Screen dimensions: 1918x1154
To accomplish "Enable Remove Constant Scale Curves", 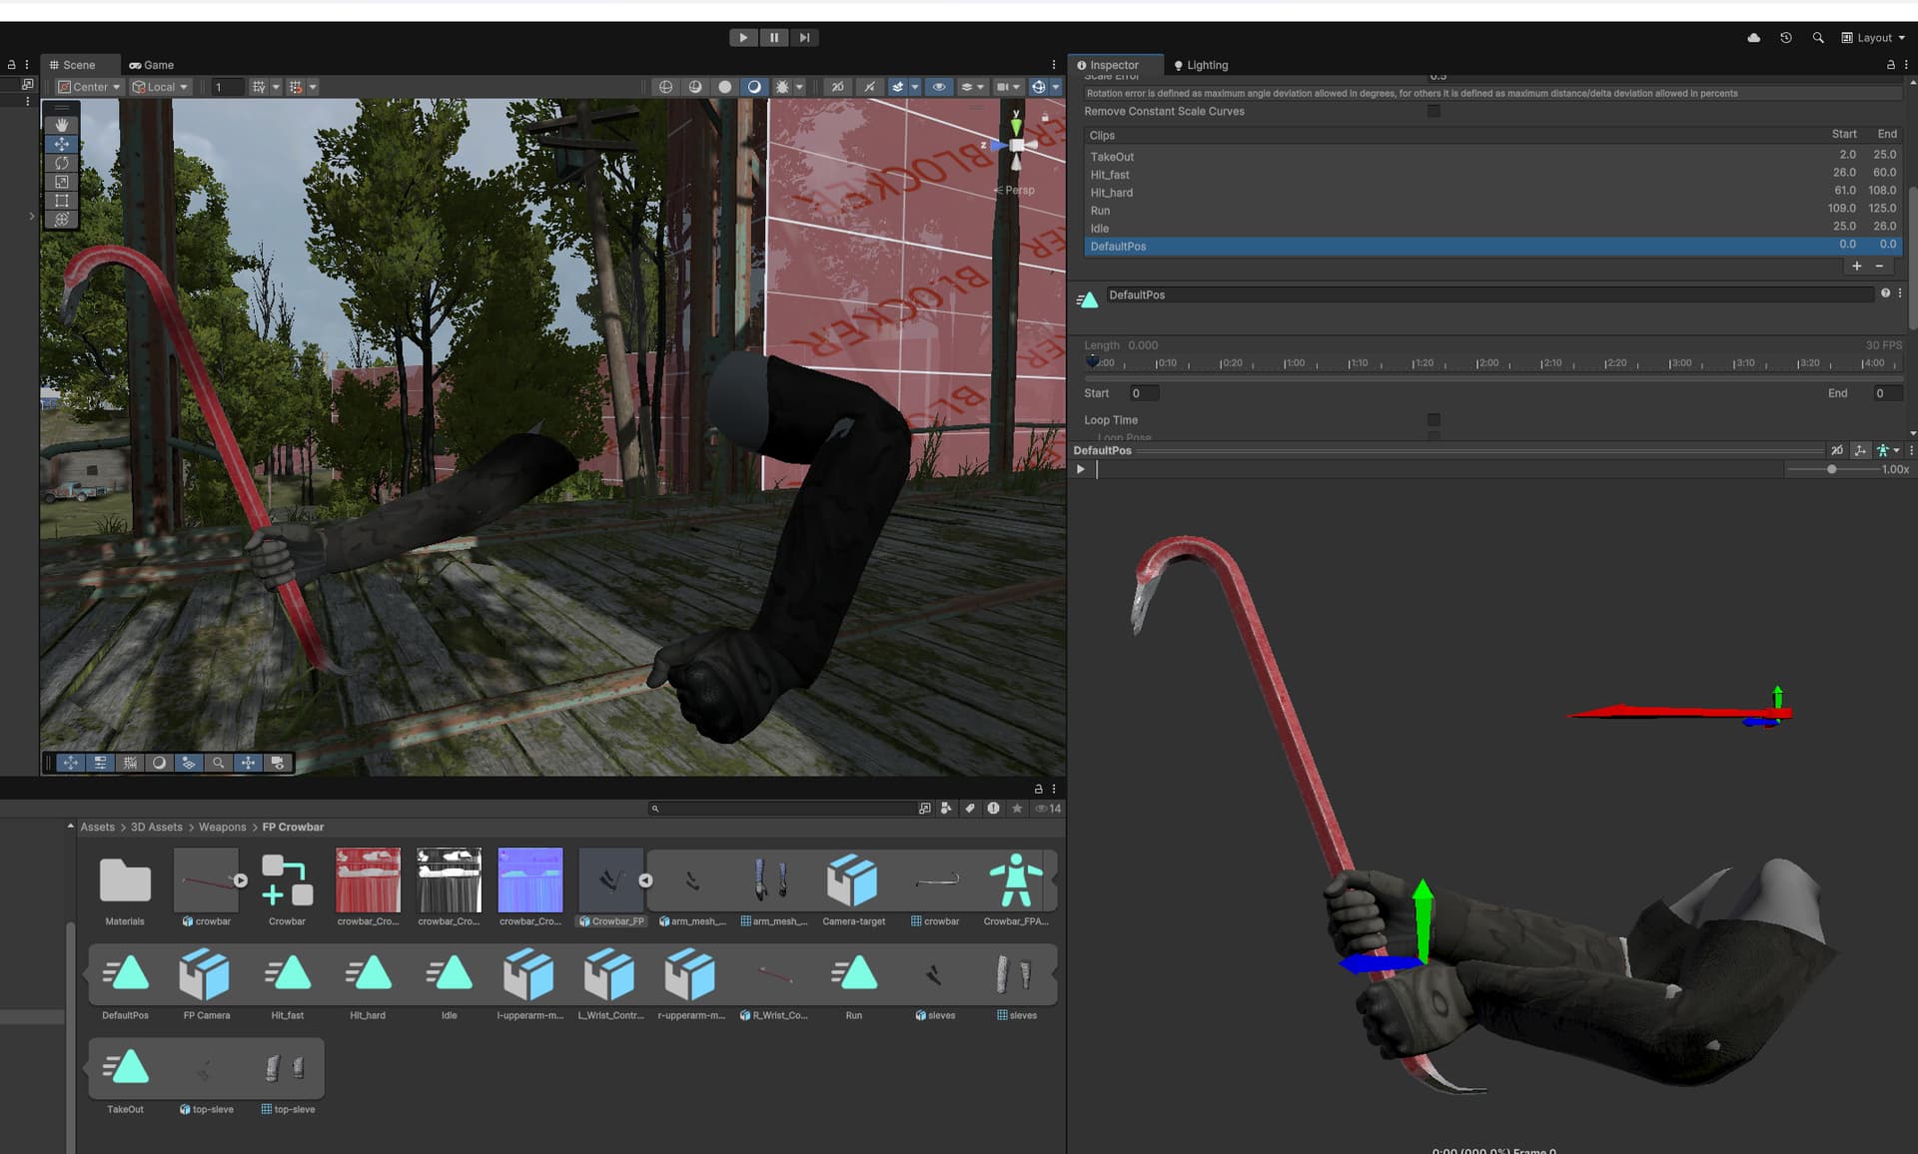I will coord(1435,112).
